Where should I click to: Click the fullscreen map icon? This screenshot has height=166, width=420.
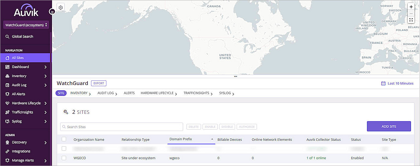click(411, 20)
